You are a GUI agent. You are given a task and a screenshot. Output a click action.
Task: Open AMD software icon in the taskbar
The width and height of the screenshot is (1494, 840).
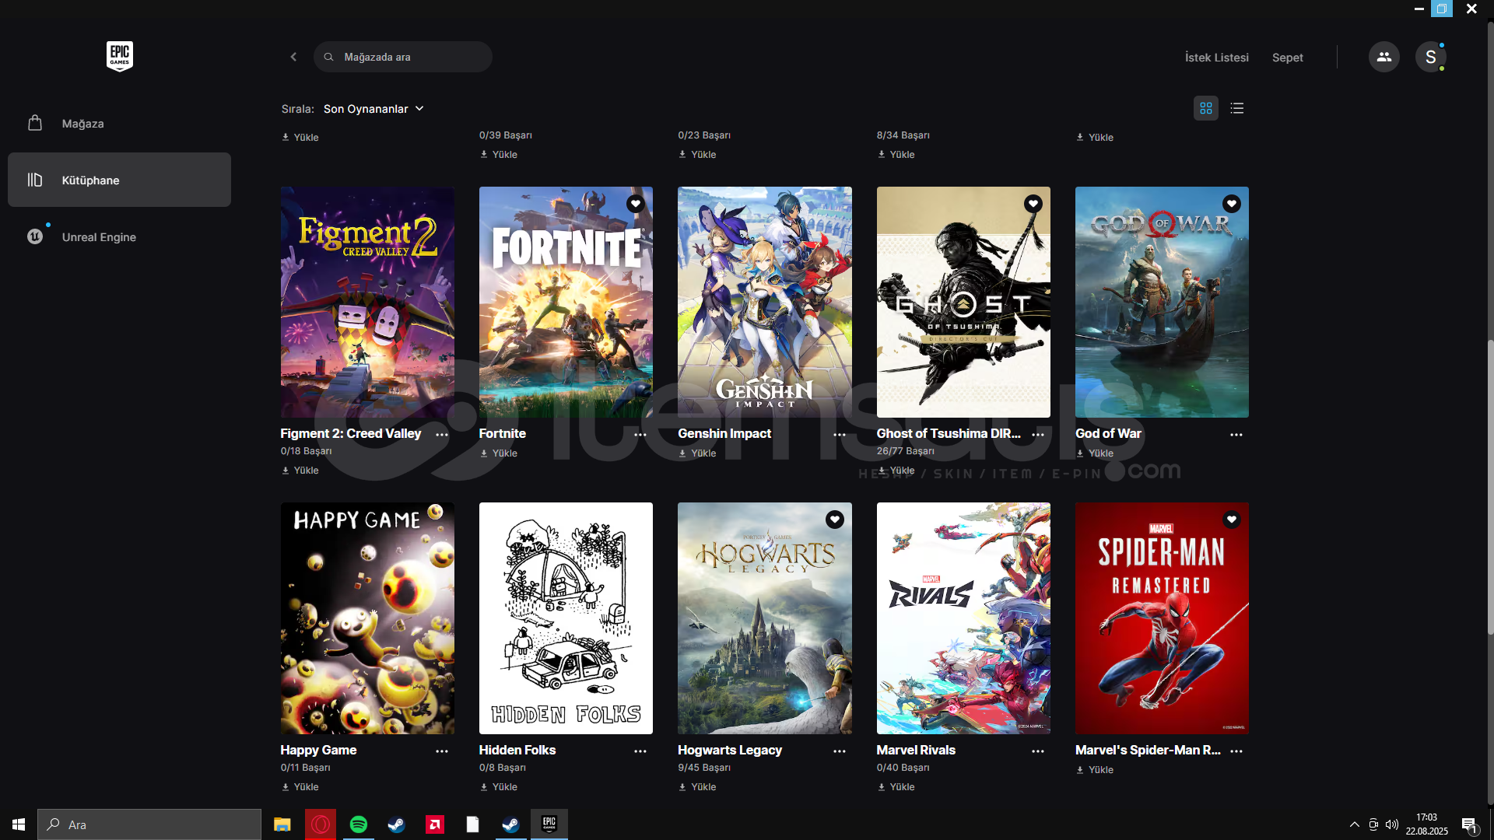[x=435, y=824]
